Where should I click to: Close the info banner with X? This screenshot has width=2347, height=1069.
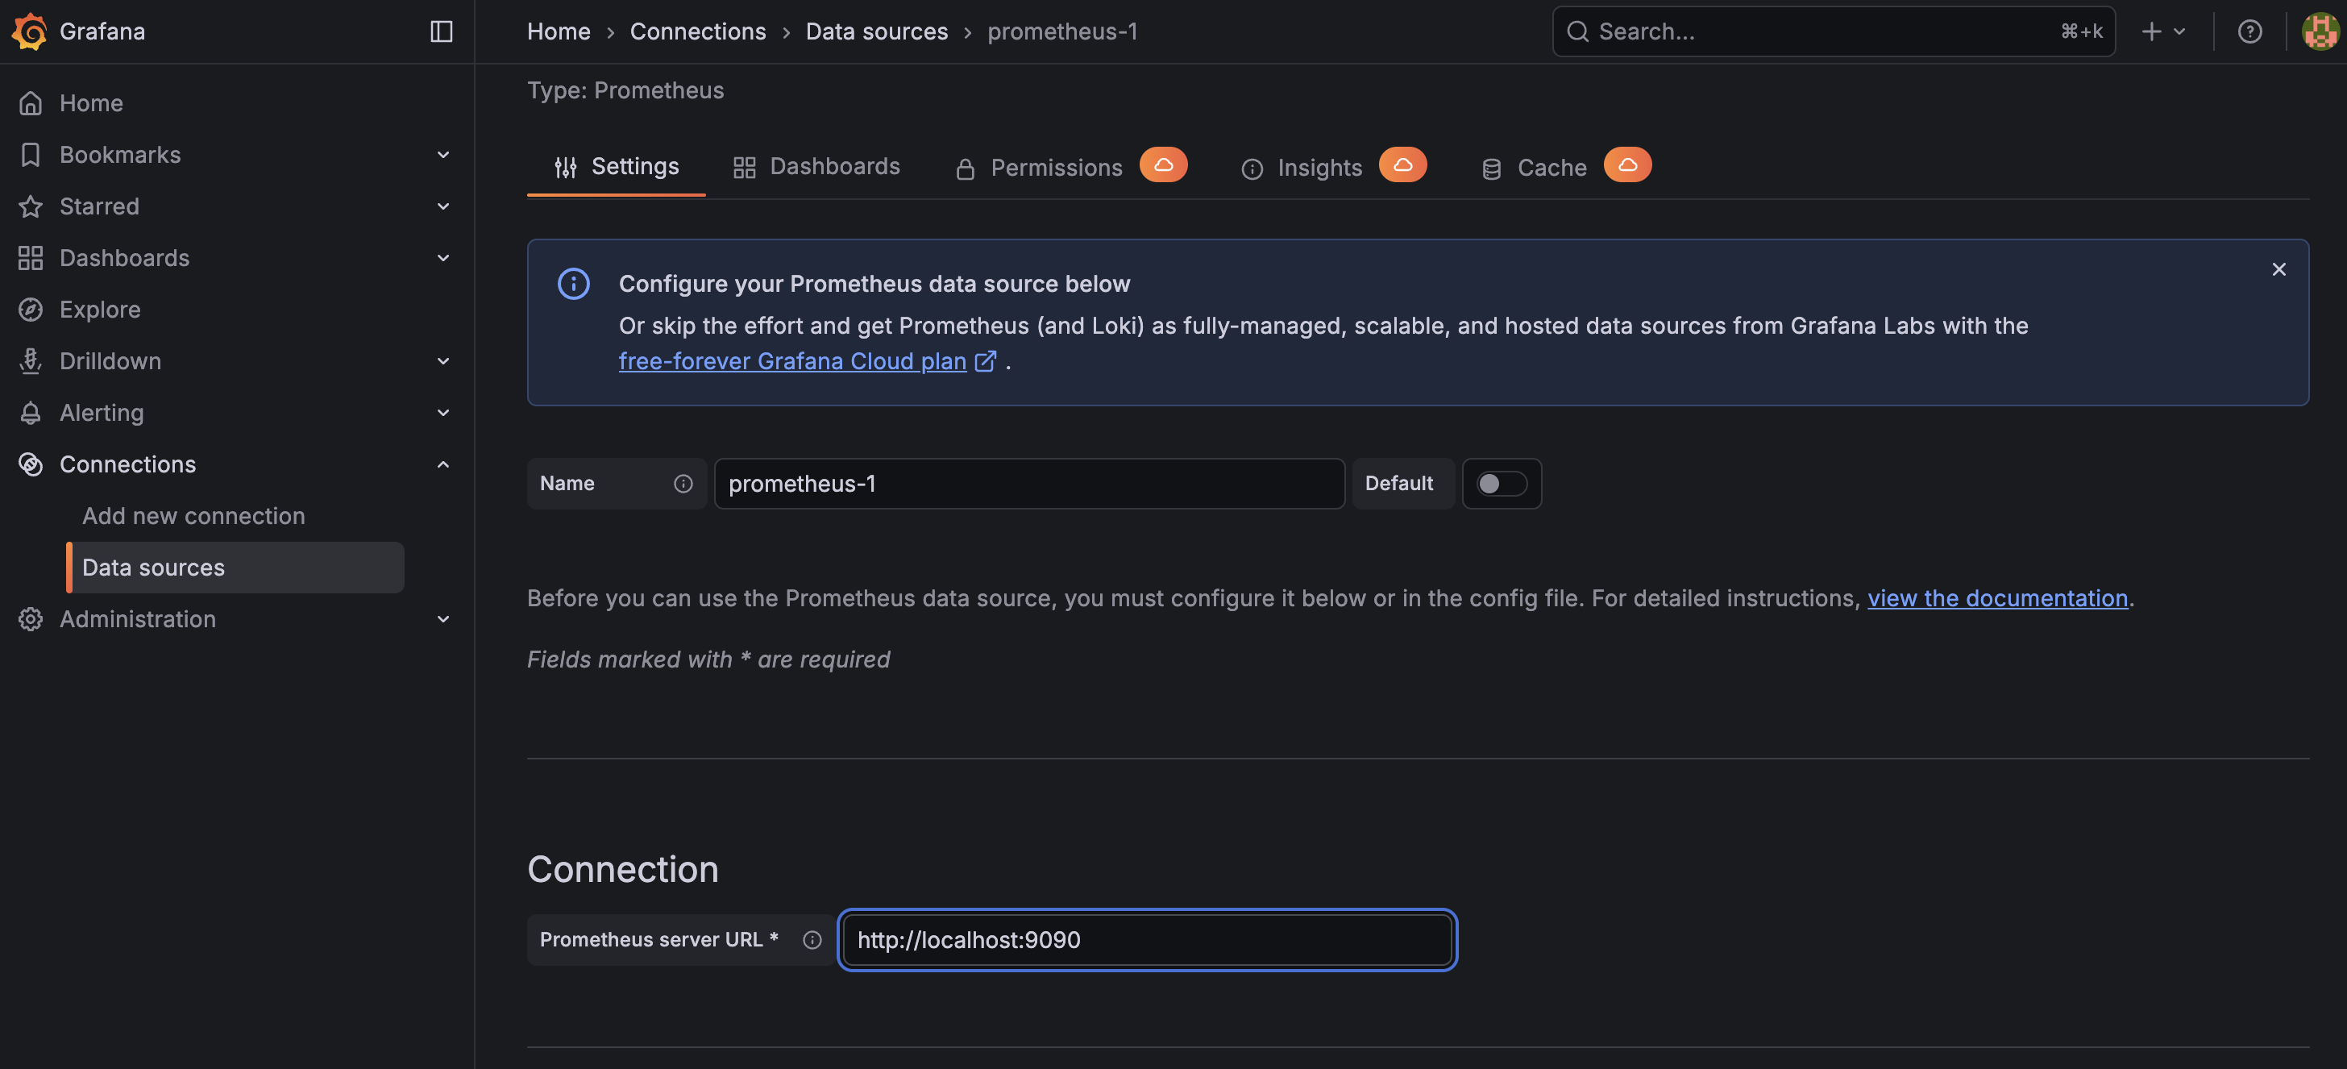2278,270
